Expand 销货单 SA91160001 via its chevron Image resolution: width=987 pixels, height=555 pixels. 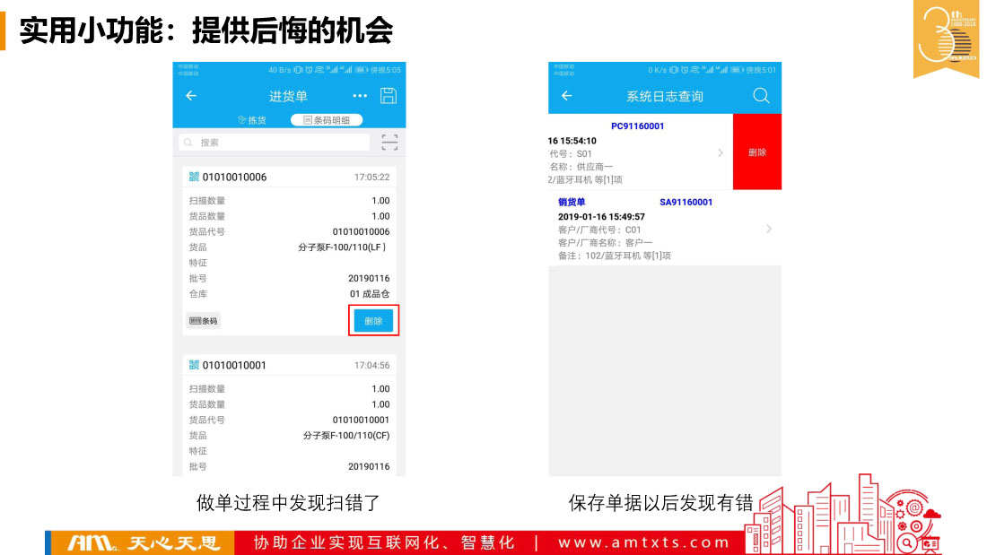click(768, 230)
